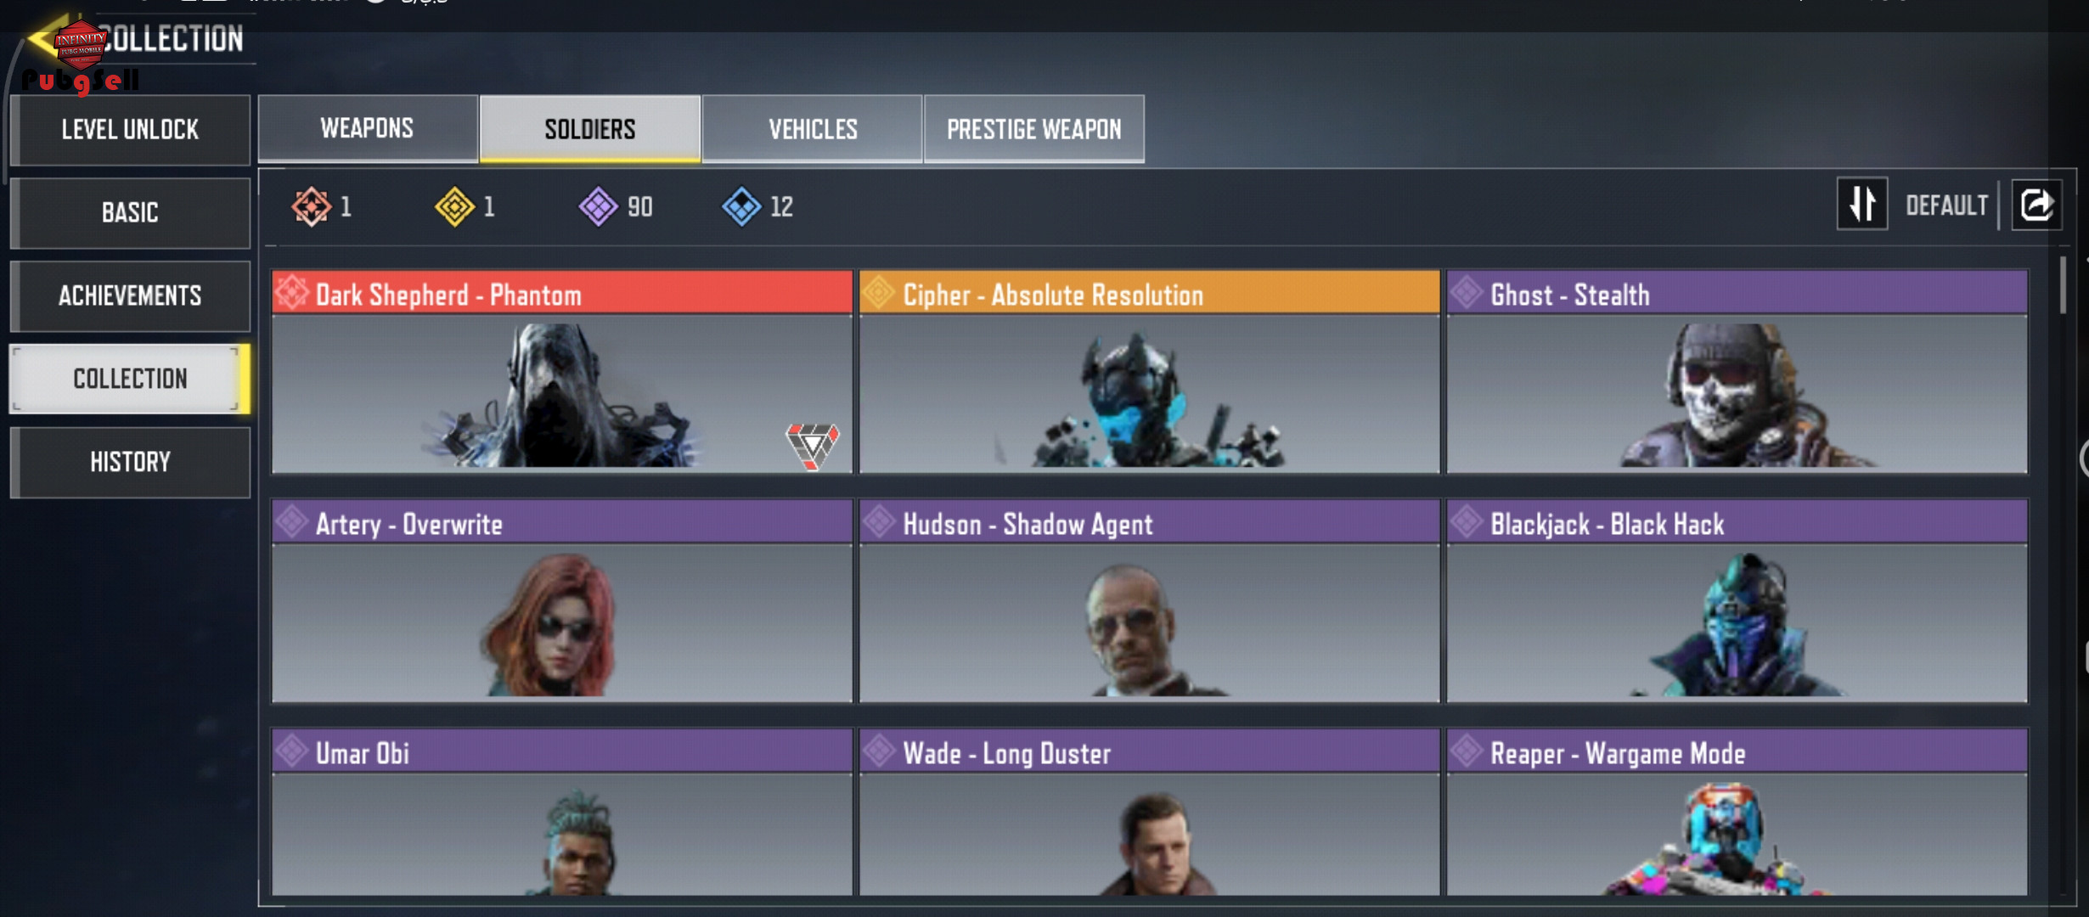2089x917 pixels.
Task: Open the History section
Action: (130, 462)
